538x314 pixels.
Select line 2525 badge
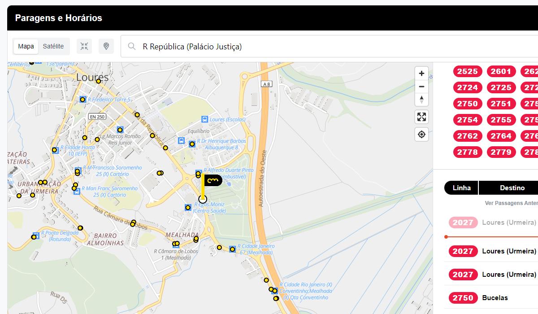(467, 71)
